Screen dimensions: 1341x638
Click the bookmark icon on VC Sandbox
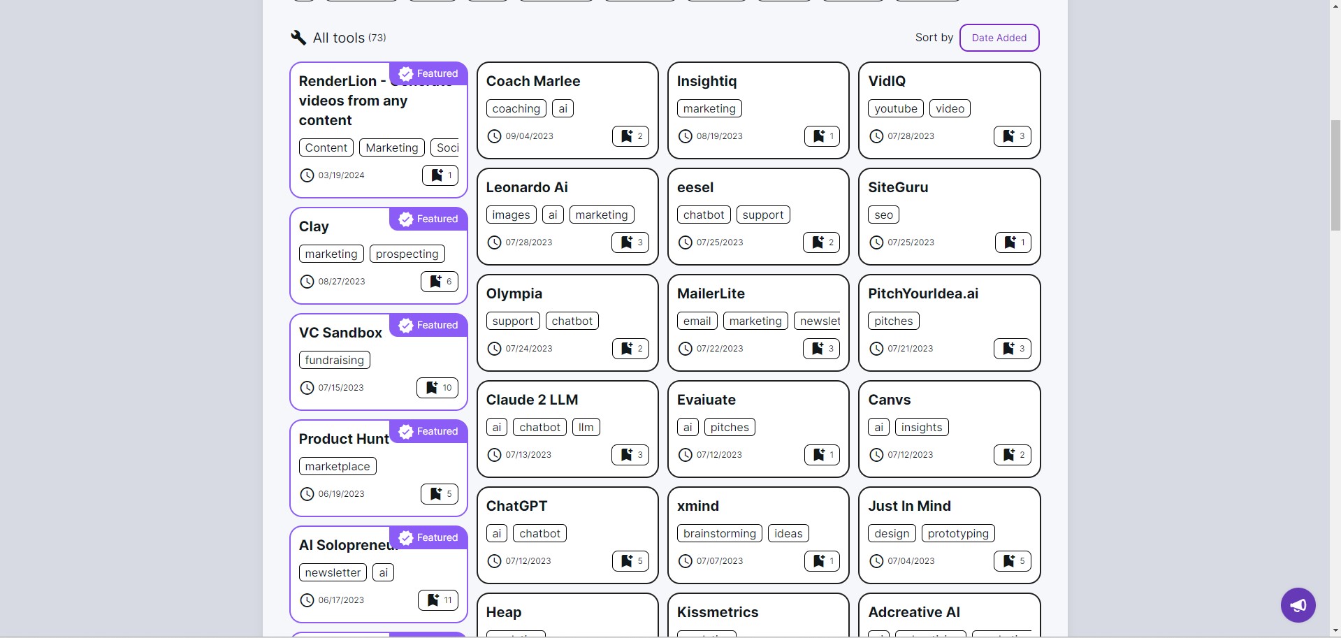click(437, 388)
